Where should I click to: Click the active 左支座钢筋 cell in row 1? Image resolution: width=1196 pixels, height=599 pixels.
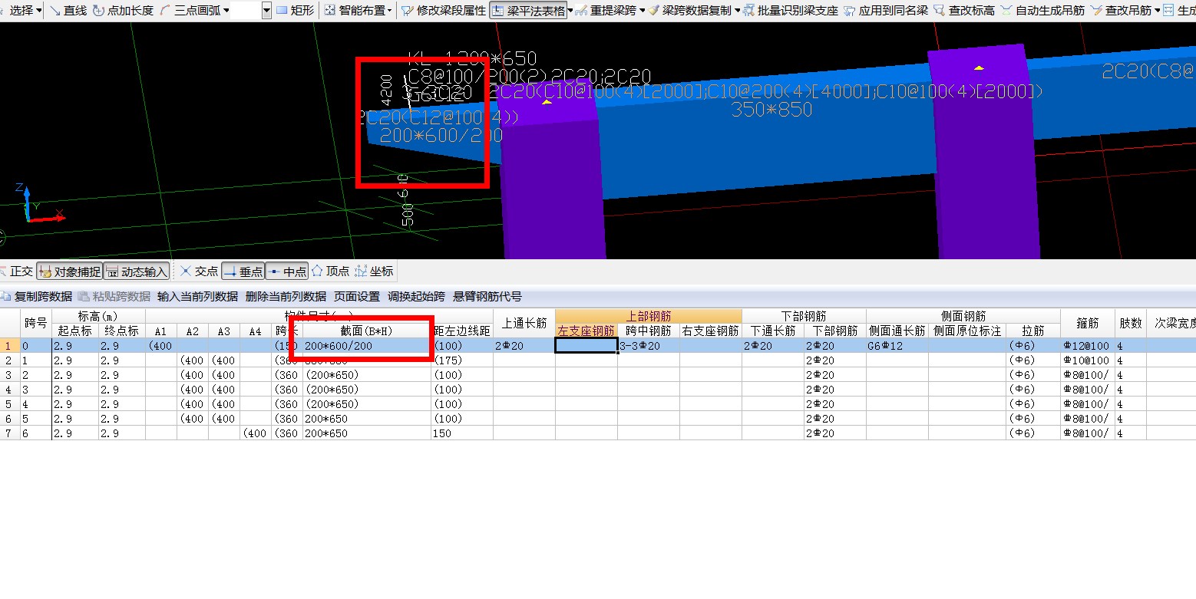coord(586,346)
